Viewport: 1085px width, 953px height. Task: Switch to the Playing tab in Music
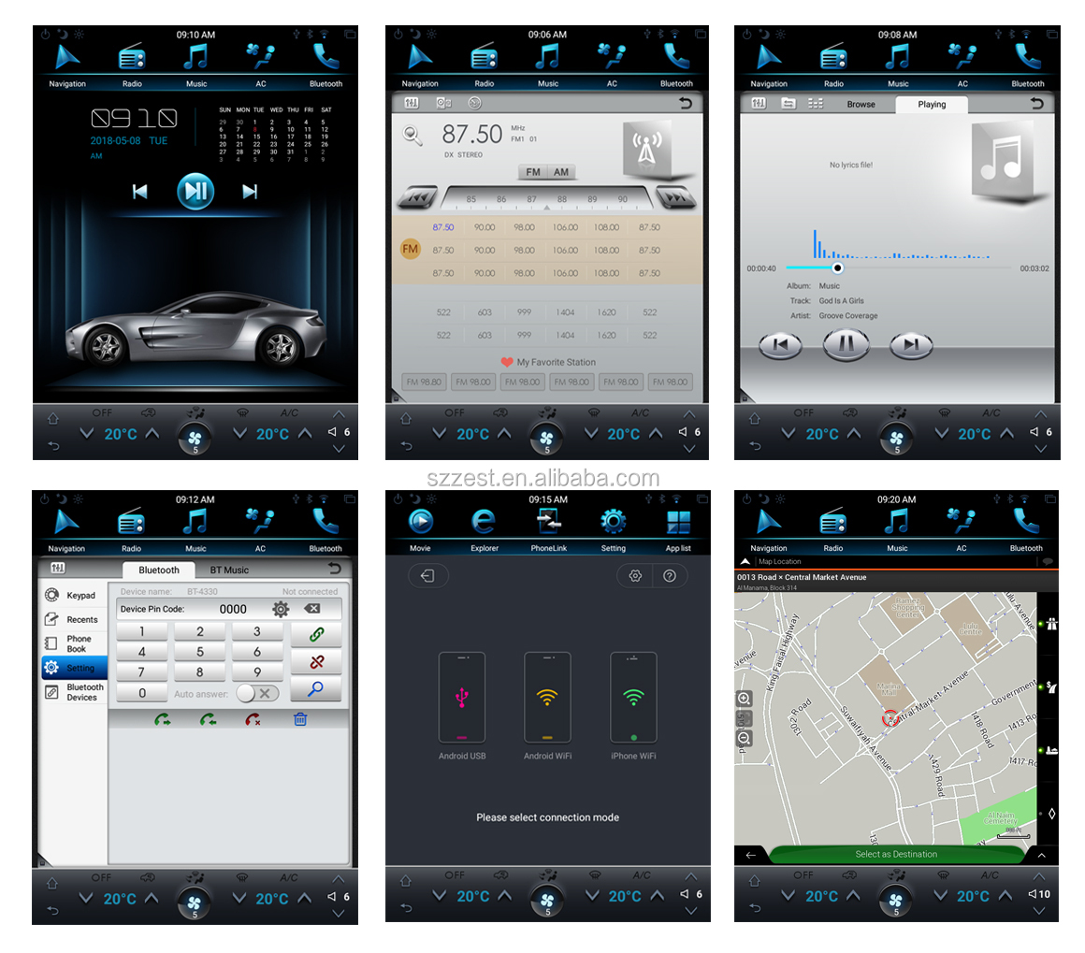[x=932, y=105]
